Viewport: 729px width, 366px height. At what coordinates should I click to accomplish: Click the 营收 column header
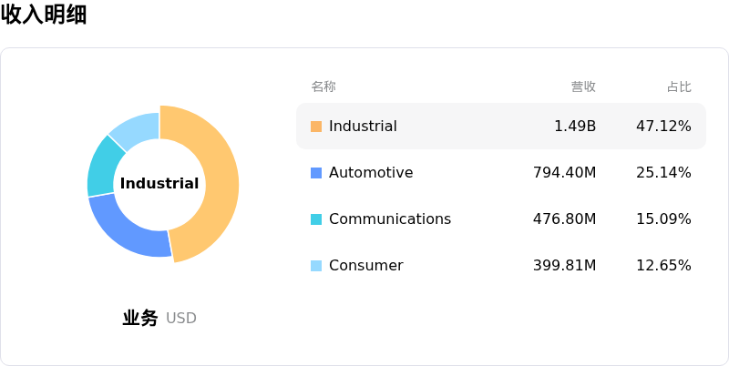coord(583,86)
